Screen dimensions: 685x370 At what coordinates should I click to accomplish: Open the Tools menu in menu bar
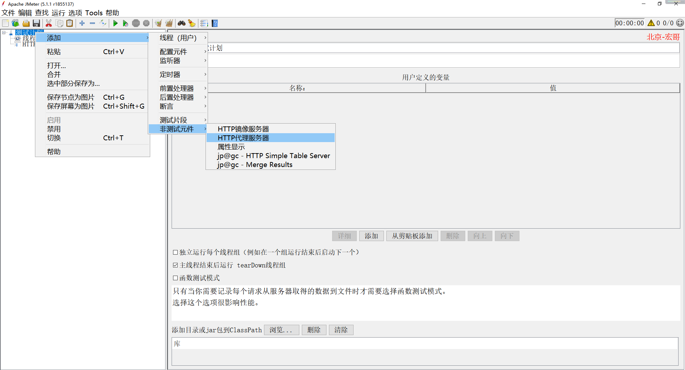pos(94,13)
